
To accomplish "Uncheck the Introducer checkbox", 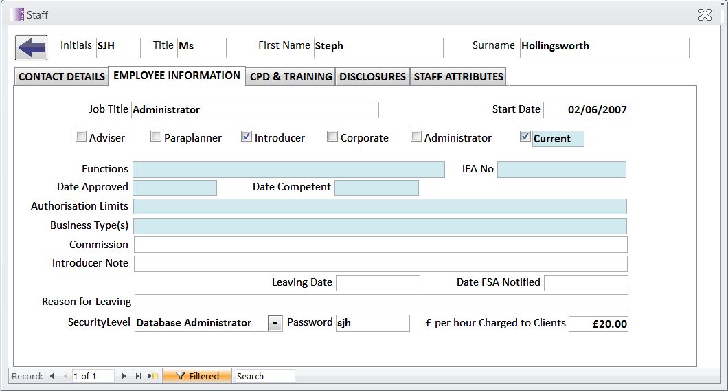I will [x=247, y=137].
